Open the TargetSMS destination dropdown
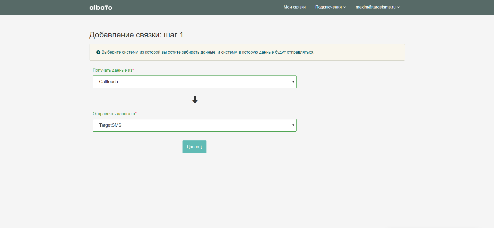 coord(194,125)
